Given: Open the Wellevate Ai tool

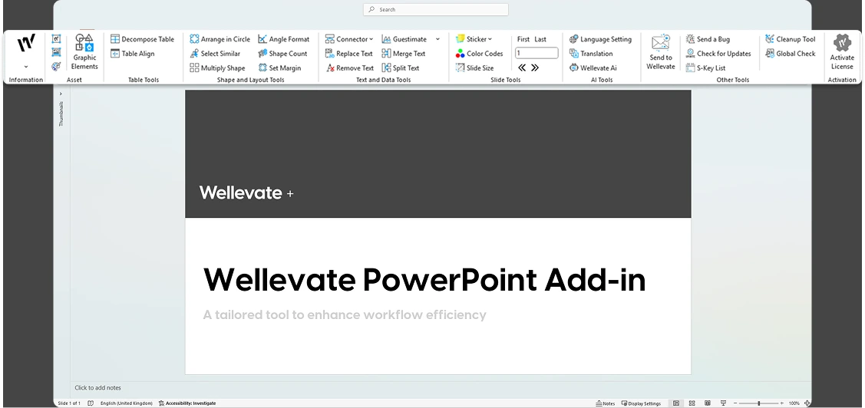Looking at the screenshot, I should coord(593,67).
